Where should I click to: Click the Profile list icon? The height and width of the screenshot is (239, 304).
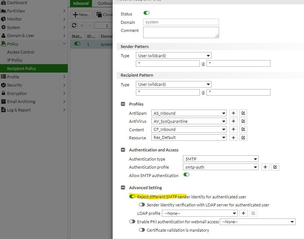(3, 77)
